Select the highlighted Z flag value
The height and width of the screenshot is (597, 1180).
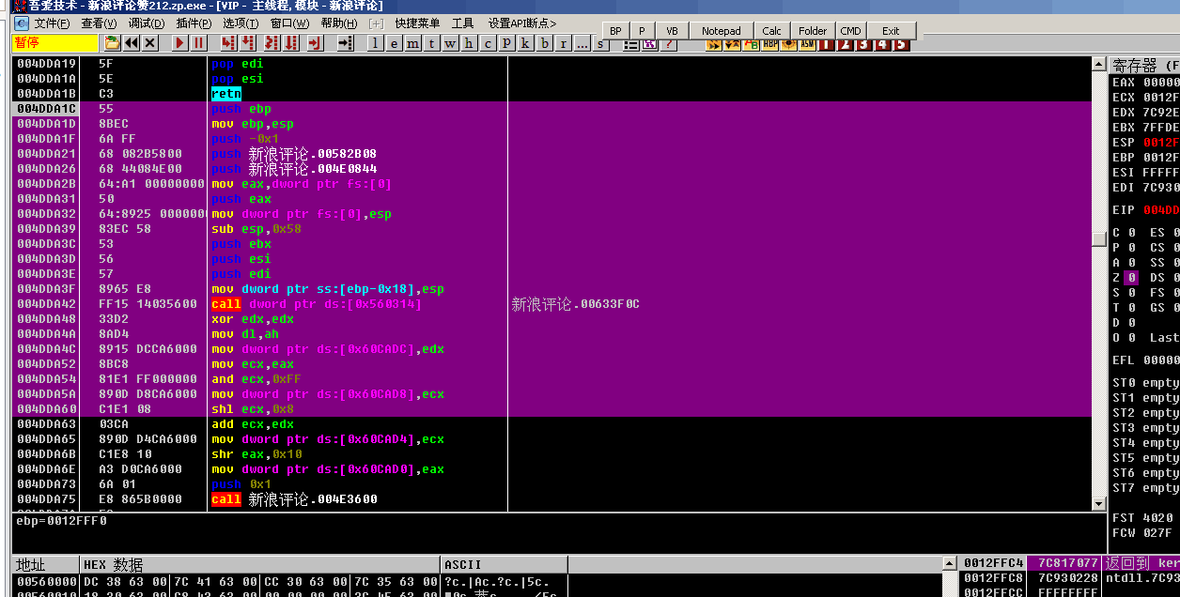coord(1131,278)
